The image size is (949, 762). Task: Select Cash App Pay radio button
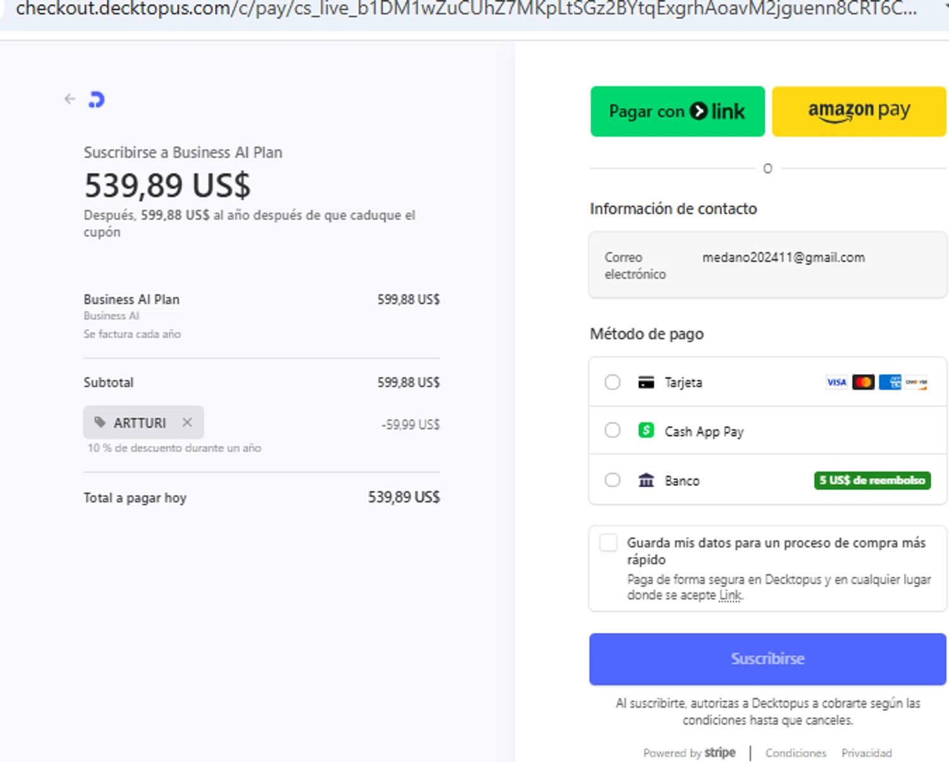612,430
